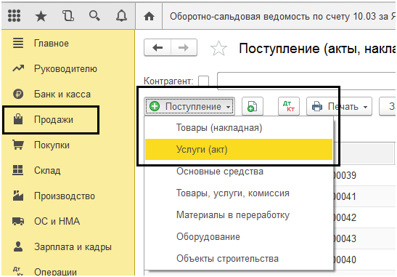Click the Производство factory icon

pyautogui.click(x=18, y=196)
